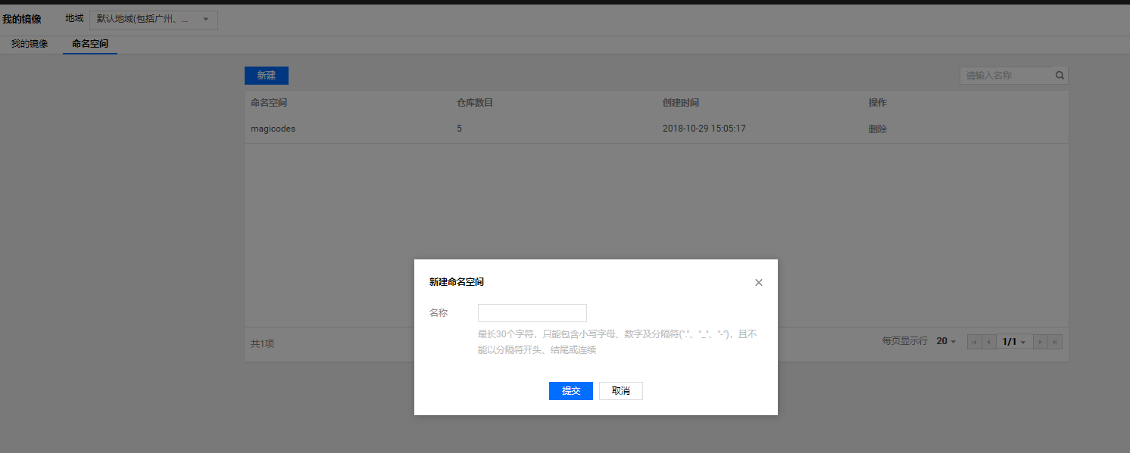Viewport: 1130px width, 453px height.
Task: Select the magicodes namespace cell
Action: point(273,129)
